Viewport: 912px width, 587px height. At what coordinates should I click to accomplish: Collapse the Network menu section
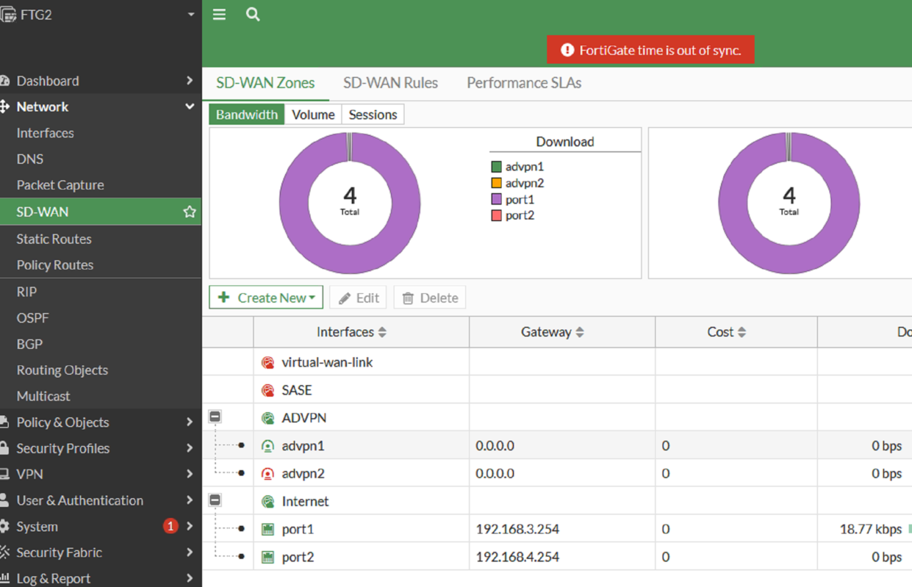click(x=190, y=107)
